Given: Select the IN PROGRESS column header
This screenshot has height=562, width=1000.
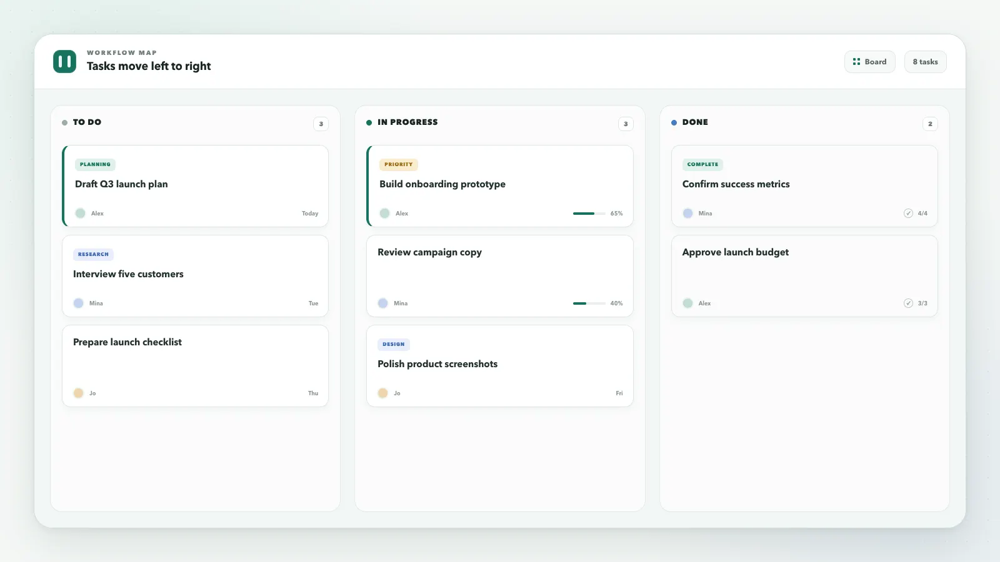Looking at the screenshot, I should pyautogui.click(x=407, y=122).
